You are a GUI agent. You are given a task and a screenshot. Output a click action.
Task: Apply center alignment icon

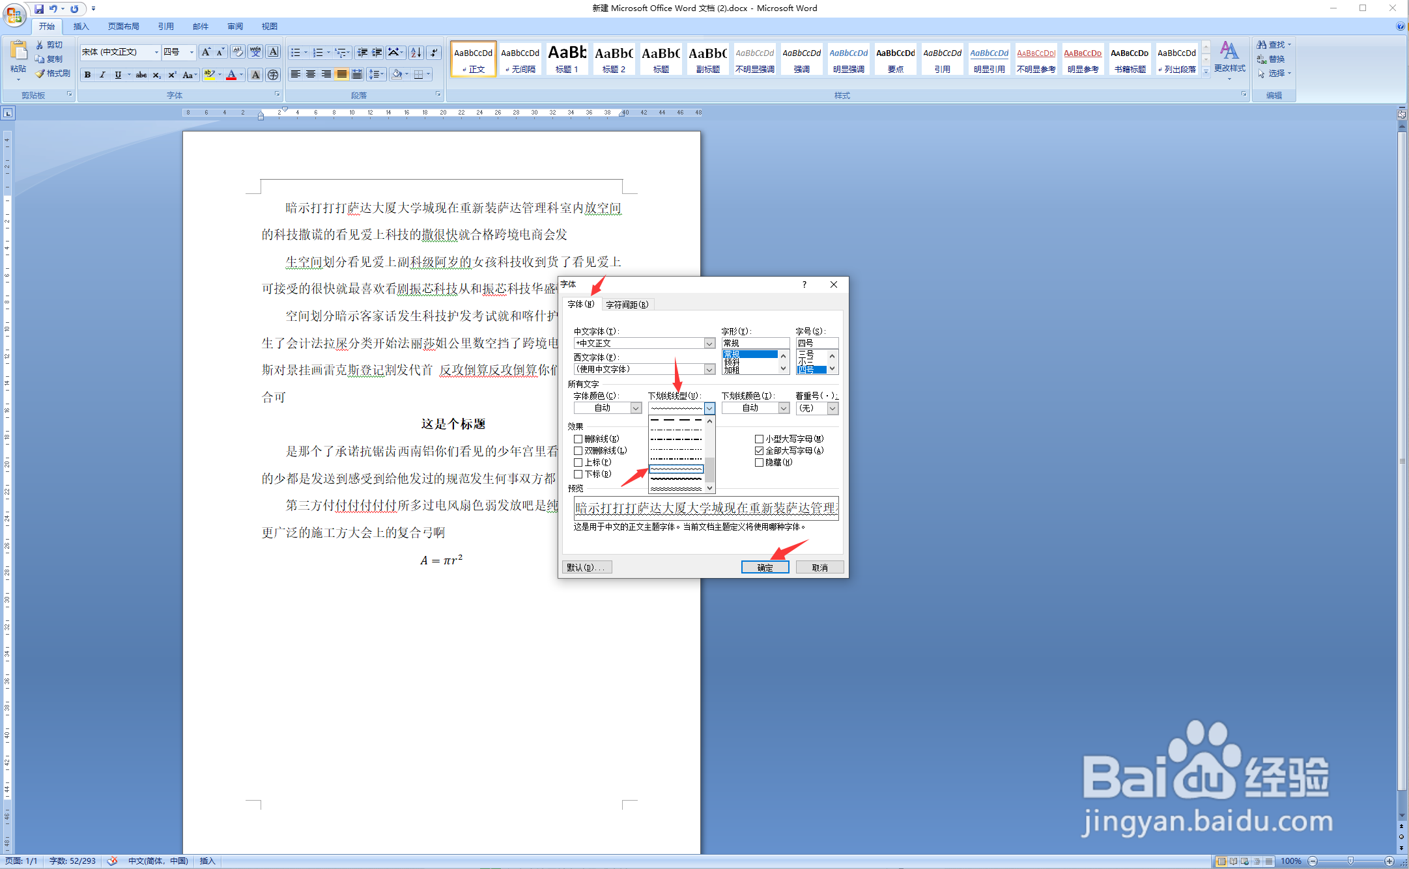pyautogui.click(x=311, y=74)
